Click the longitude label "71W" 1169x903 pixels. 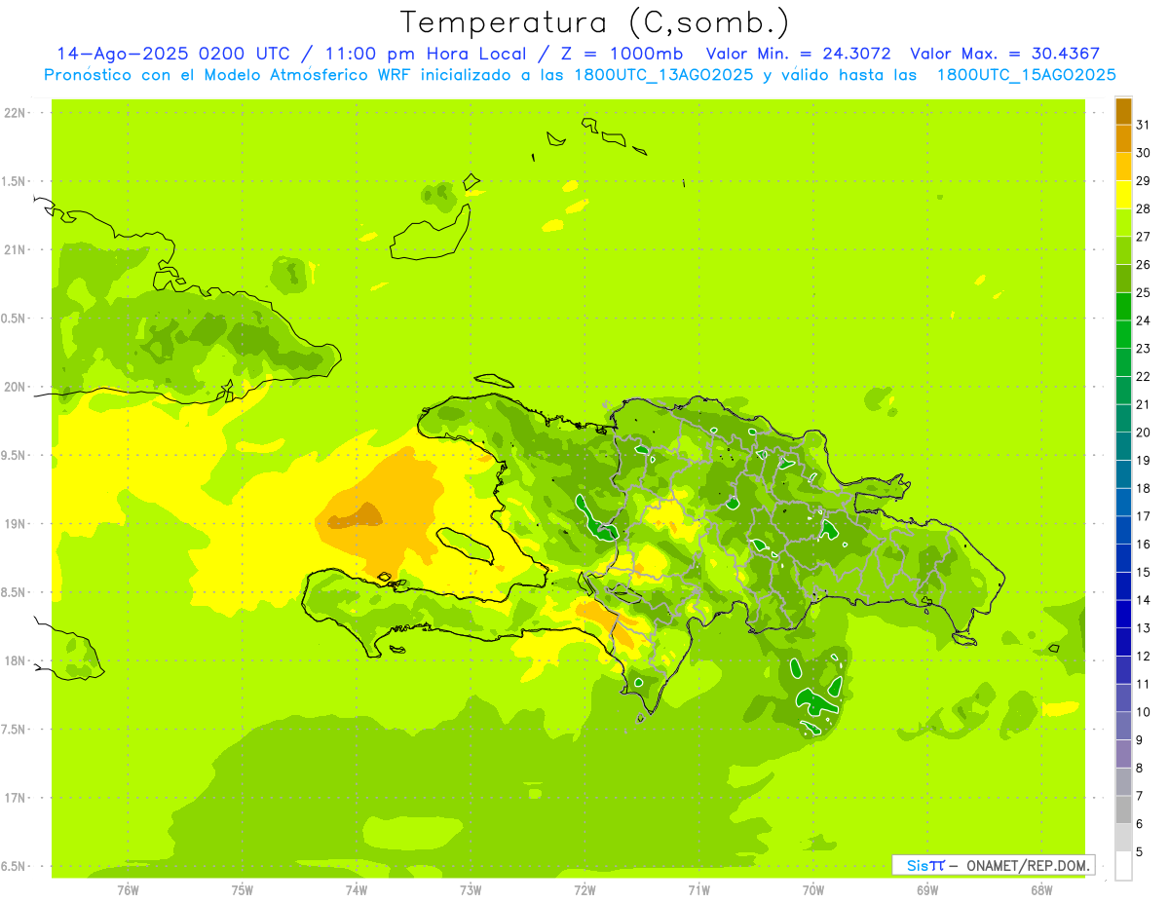pyautogui.click(x=698, y=890)
